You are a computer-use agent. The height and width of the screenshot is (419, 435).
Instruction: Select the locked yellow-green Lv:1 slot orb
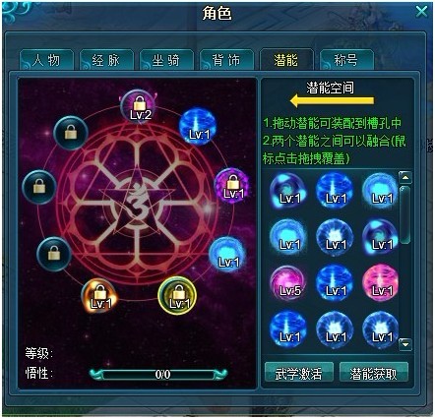pyautogui.click(x=177, y=296)
